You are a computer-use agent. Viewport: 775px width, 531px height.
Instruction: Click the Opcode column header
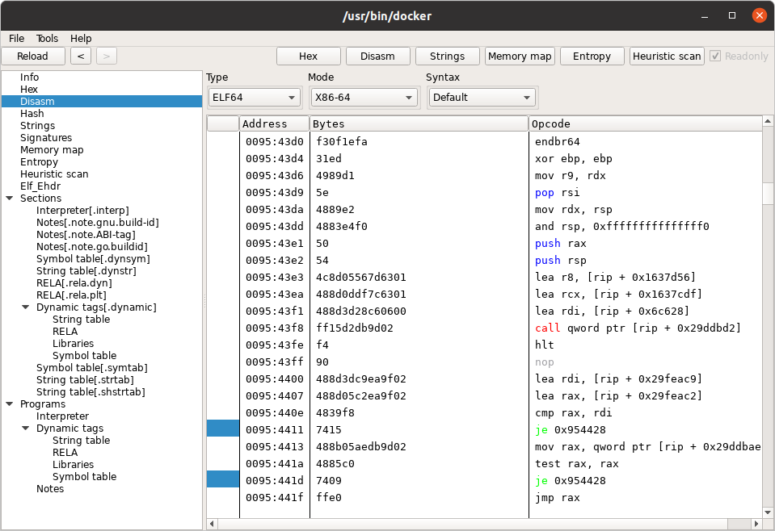point(645,123)
